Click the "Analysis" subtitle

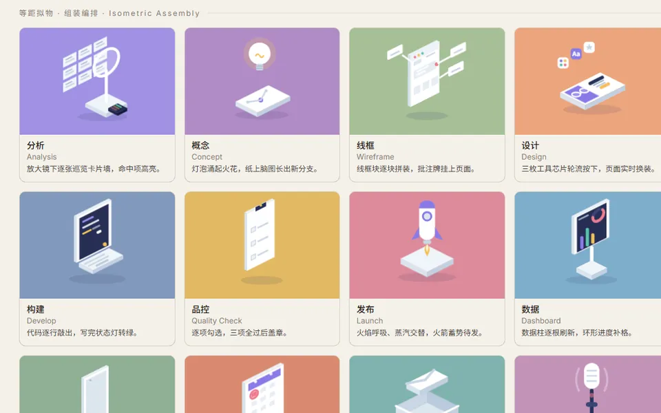coord(41,157)
